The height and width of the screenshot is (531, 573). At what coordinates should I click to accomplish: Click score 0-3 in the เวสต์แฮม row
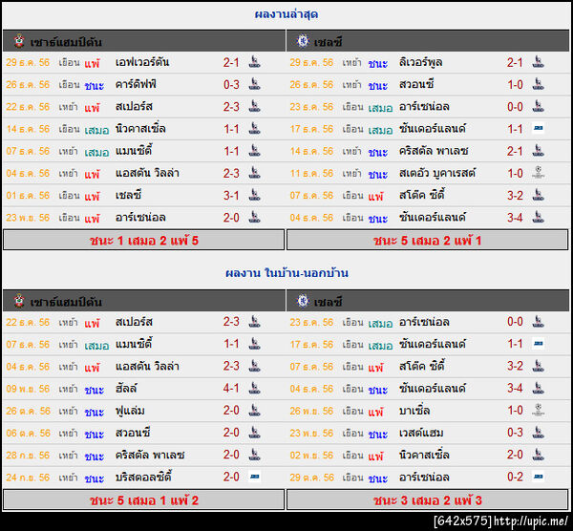(515, 433)
